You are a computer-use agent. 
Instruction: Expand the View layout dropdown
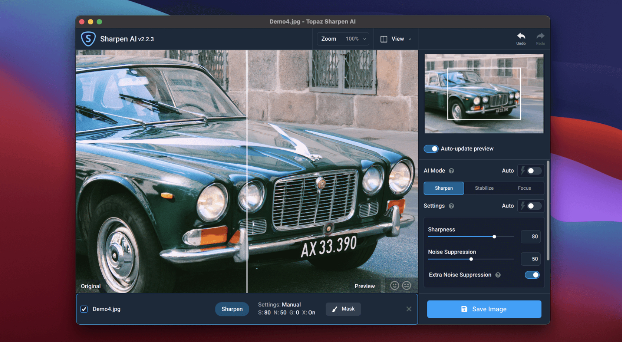coord(396,39)
